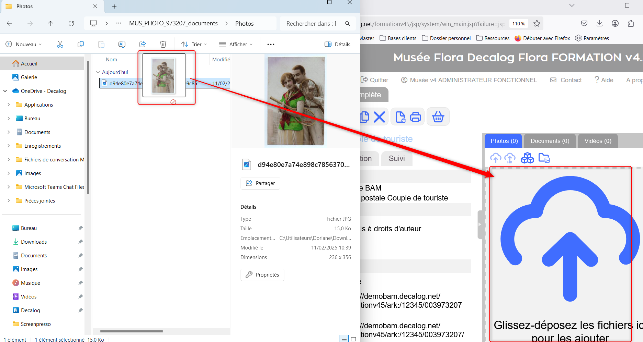
Task: Toggle the Firefox bookmark star
Action: tap(537, 24)
